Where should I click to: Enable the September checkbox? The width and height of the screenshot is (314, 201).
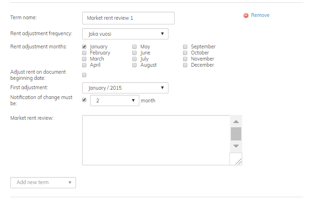pos(185,47)
